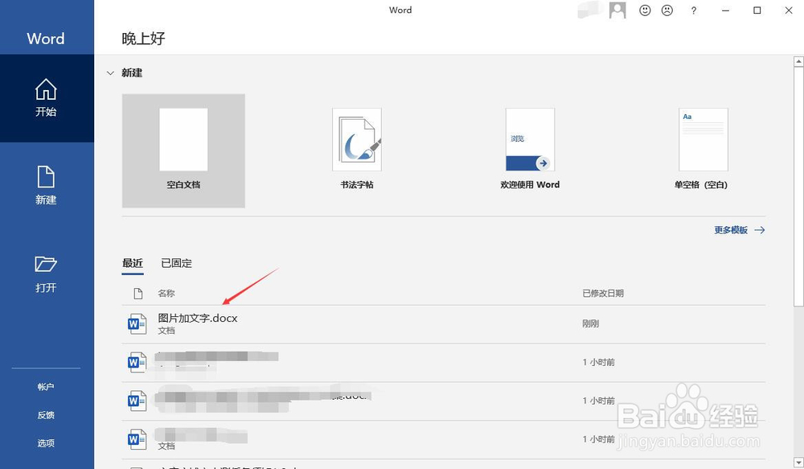Click the 刚刚 modified time entry
Screen dimensions: 804x469
pos(591,323)
